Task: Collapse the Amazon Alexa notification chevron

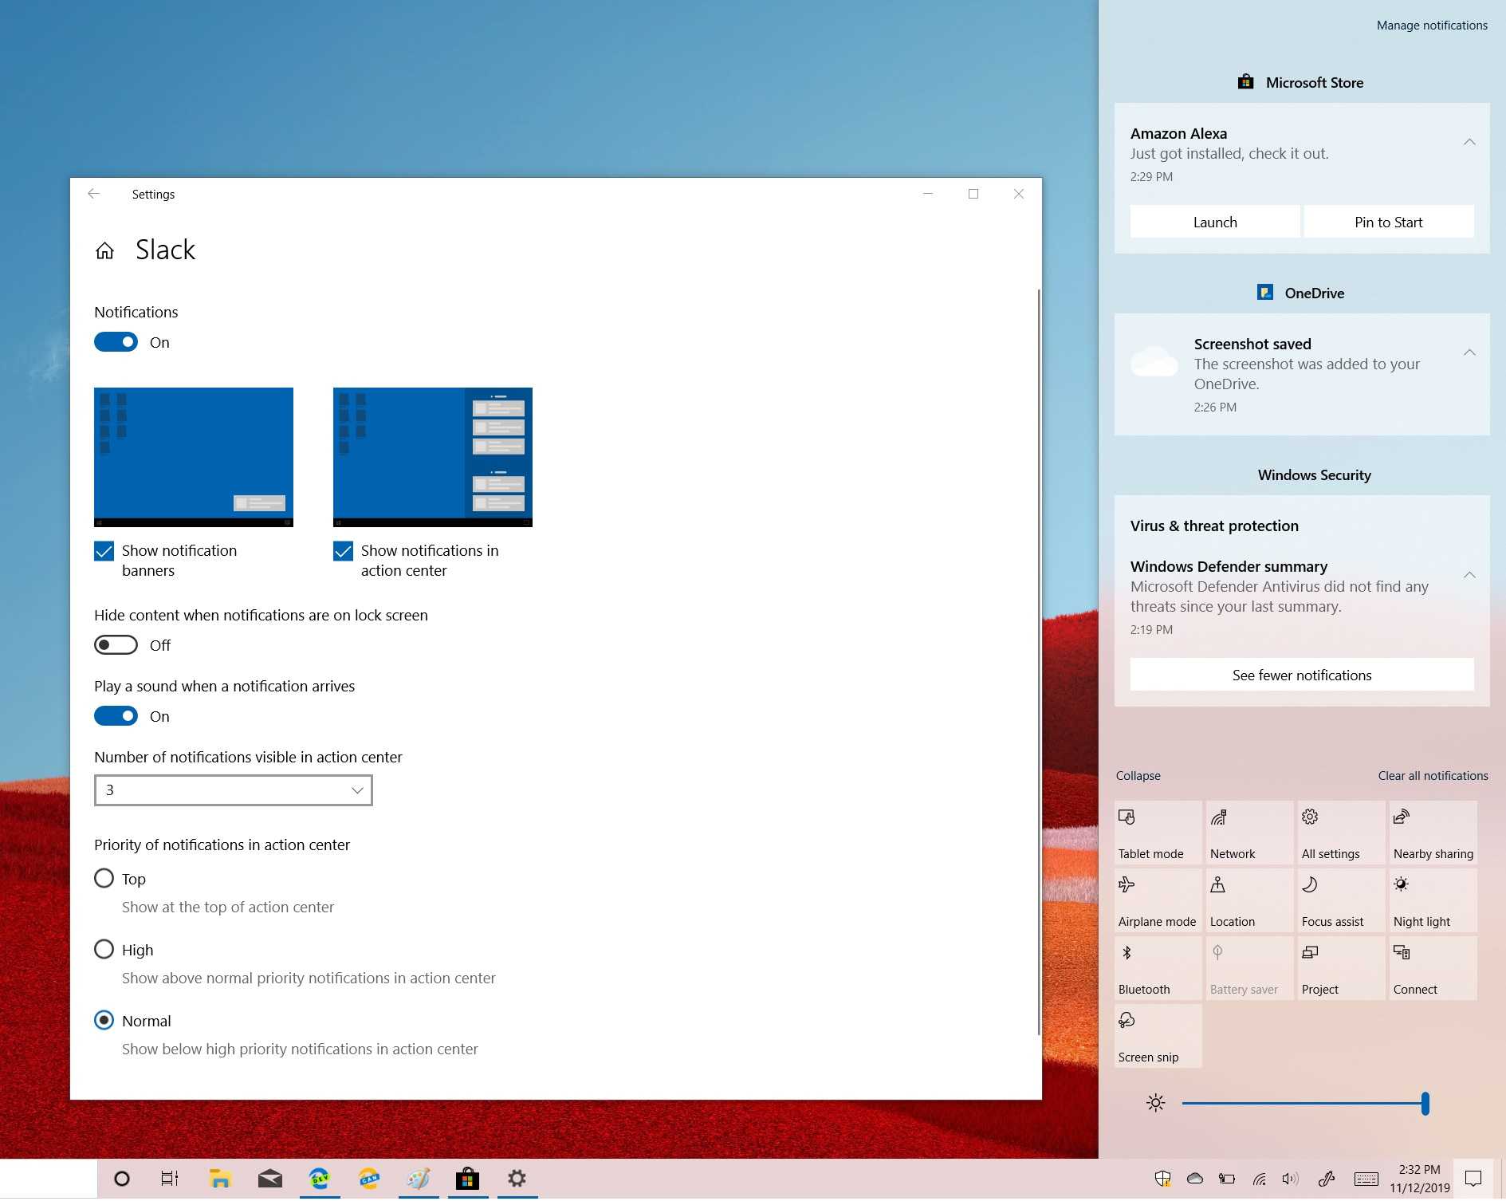Action: [1469, 142]
